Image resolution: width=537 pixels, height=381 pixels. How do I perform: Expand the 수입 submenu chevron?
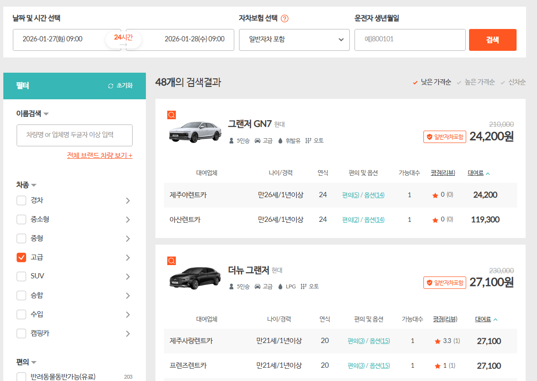pyautogui.click(x=128, y=314)
